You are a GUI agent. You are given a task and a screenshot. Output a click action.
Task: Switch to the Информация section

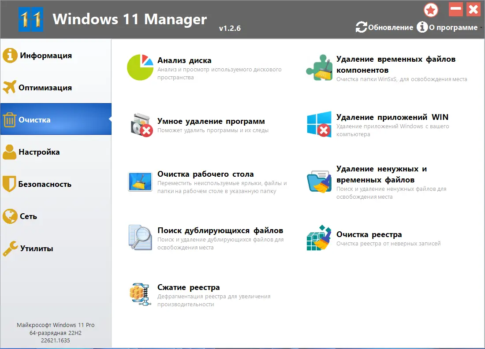click(x=45, y=56)
